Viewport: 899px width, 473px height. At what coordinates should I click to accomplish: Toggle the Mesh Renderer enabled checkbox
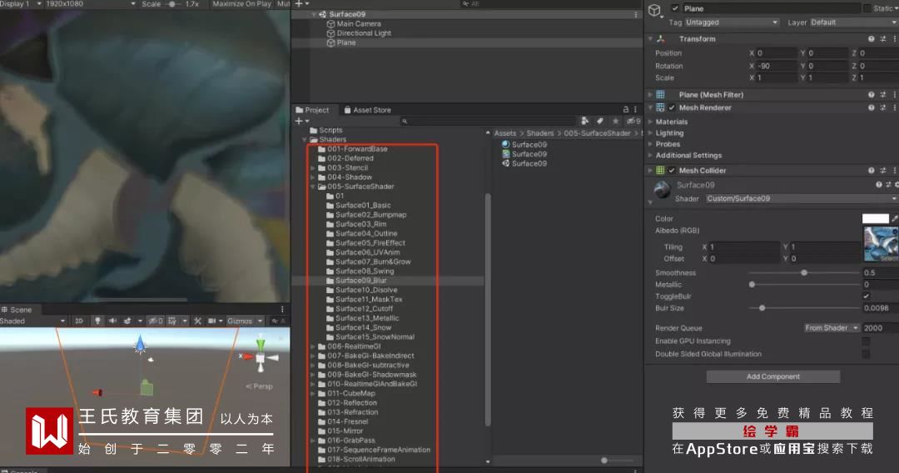672,107
